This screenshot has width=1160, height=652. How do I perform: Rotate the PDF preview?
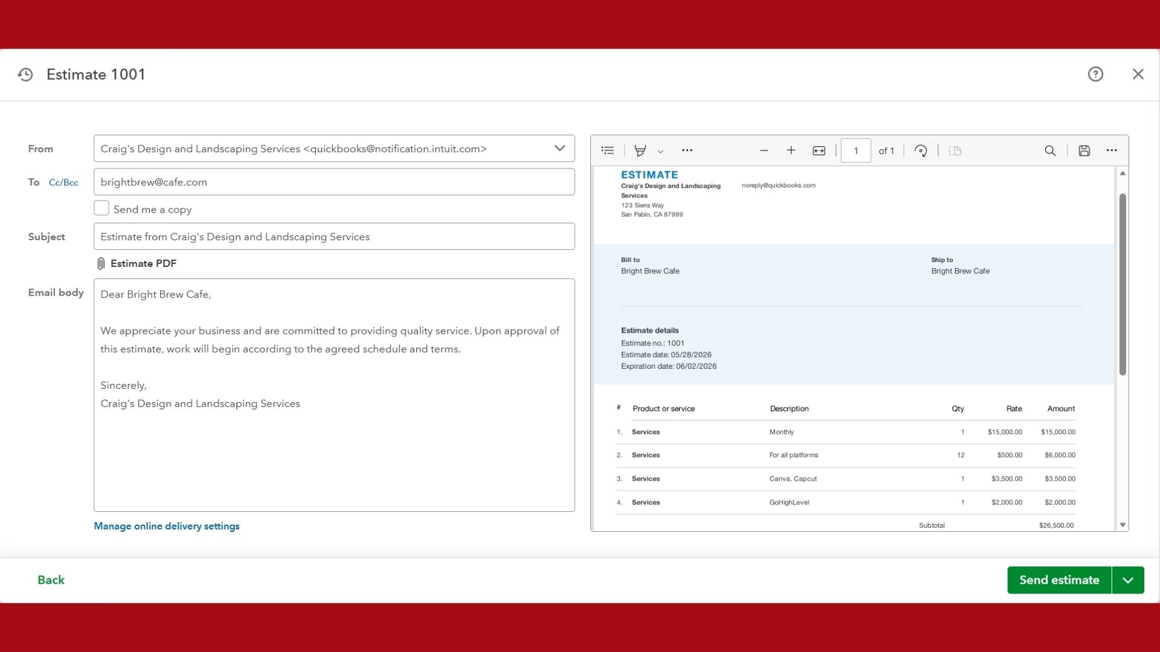(921, 150)
